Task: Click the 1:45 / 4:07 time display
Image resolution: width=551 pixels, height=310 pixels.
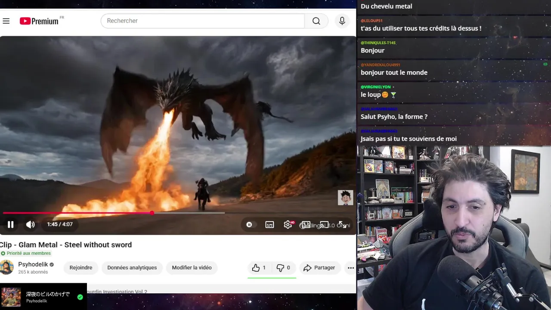Action: click(60, 224)
